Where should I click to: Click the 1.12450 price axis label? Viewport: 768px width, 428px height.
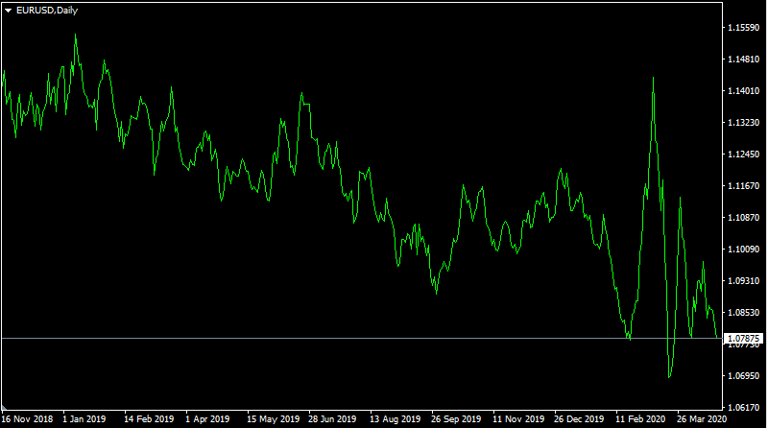tap(743, 155)
